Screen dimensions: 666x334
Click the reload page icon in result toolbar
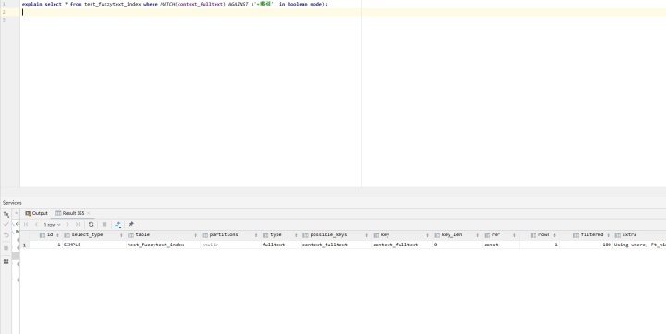click(x=91, y=224)
